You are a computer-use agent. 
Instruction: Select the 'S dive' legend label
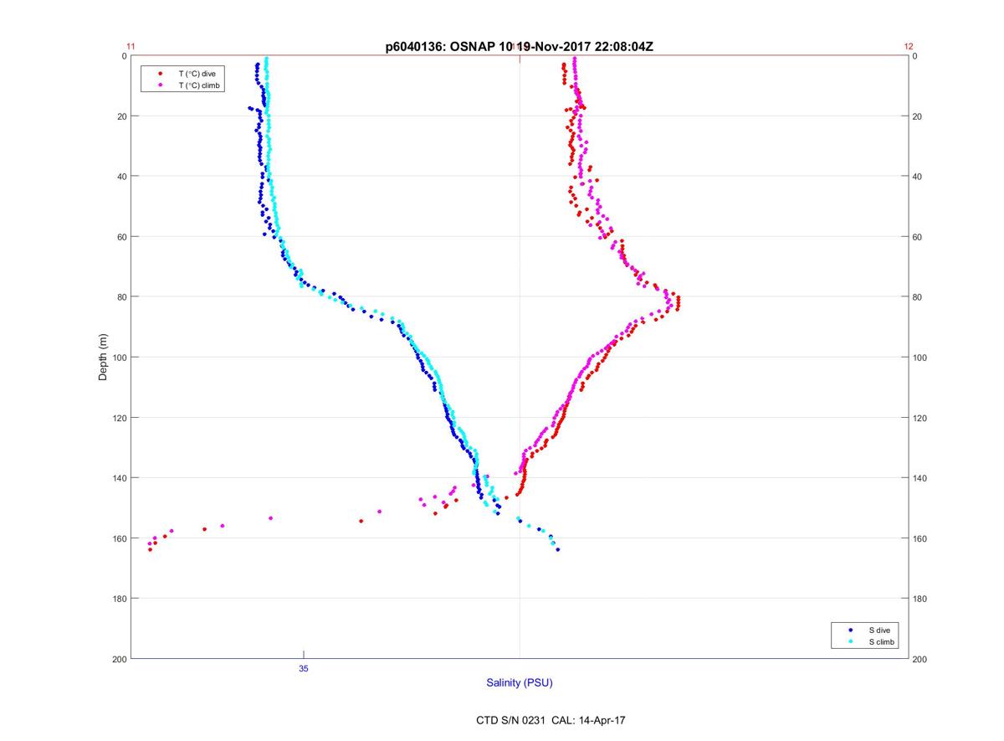tap(880, 630)
